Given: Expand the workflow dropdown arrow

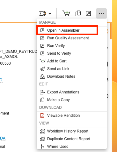Looking at the screenshot, I should click(x=50, y=13).
